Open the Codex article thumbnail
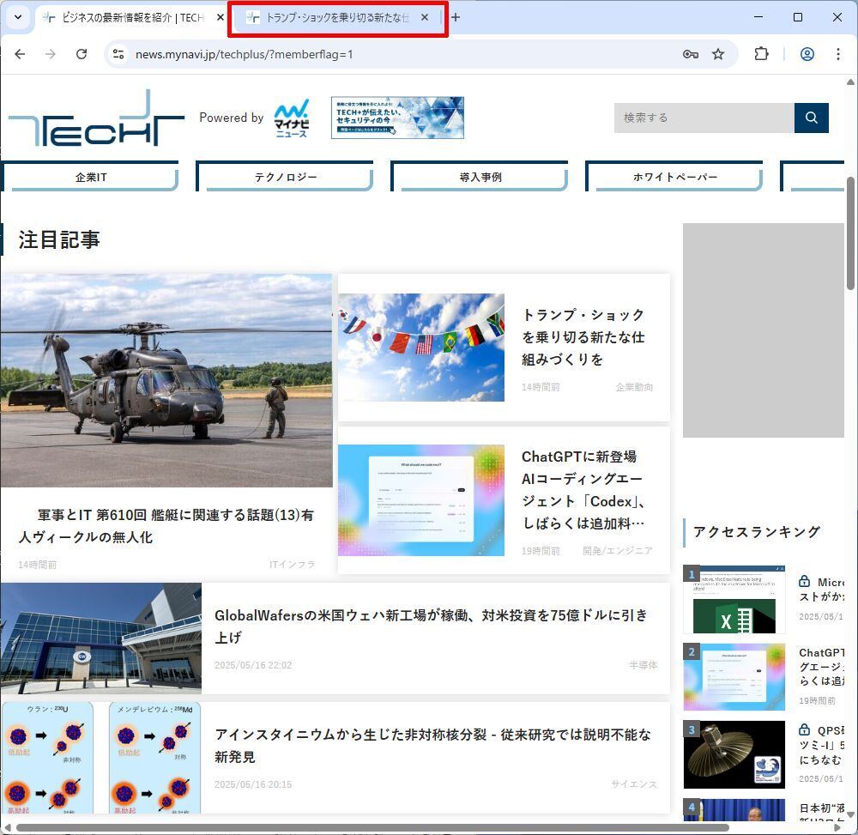The height and width of the screenshot is (835, 858). pyautogui.click(x=420, y=500)
